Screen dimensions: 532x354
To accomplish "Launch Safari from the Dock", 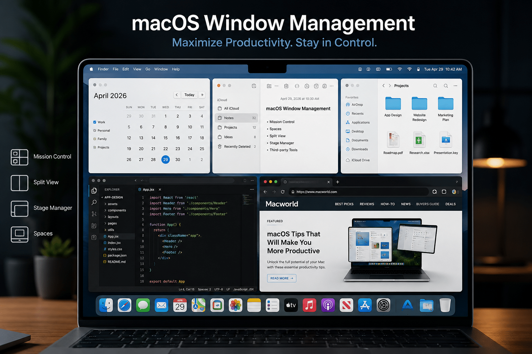I will [x=124, y=305].
